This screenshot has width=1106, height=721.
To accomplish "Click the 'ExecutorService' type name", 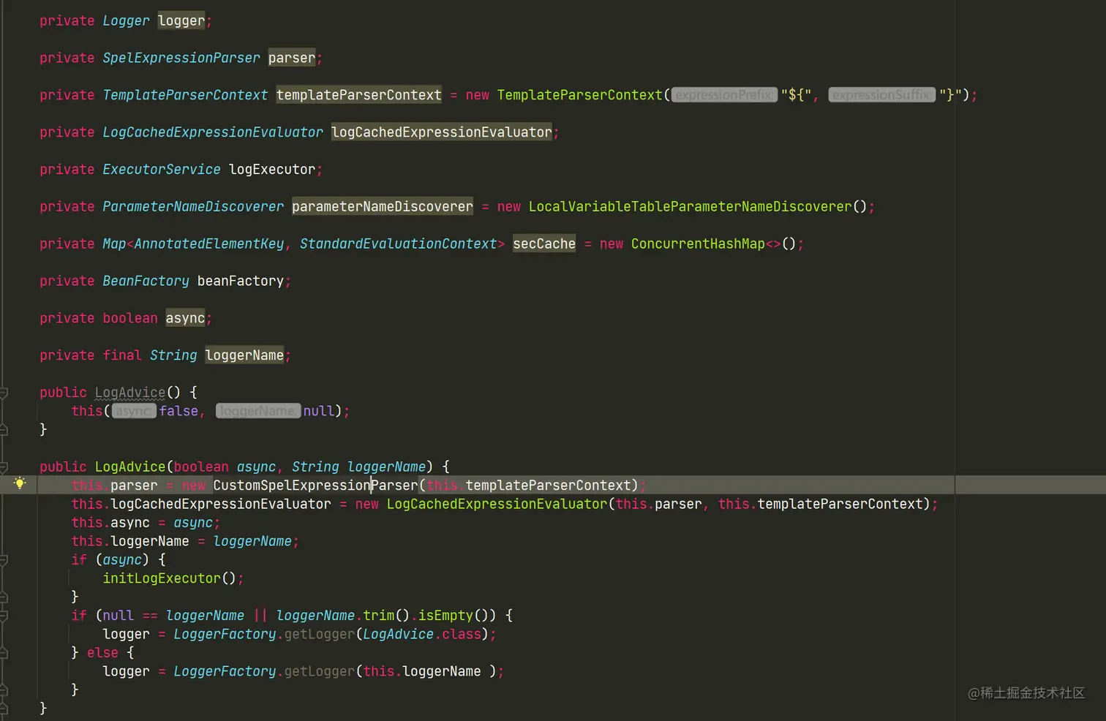I will pyautogui.click(x=162, y=170).
